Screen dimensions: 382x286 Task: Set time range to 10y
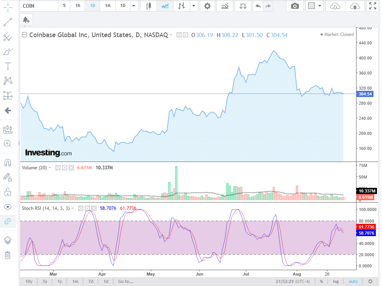(x=29, y=281)
